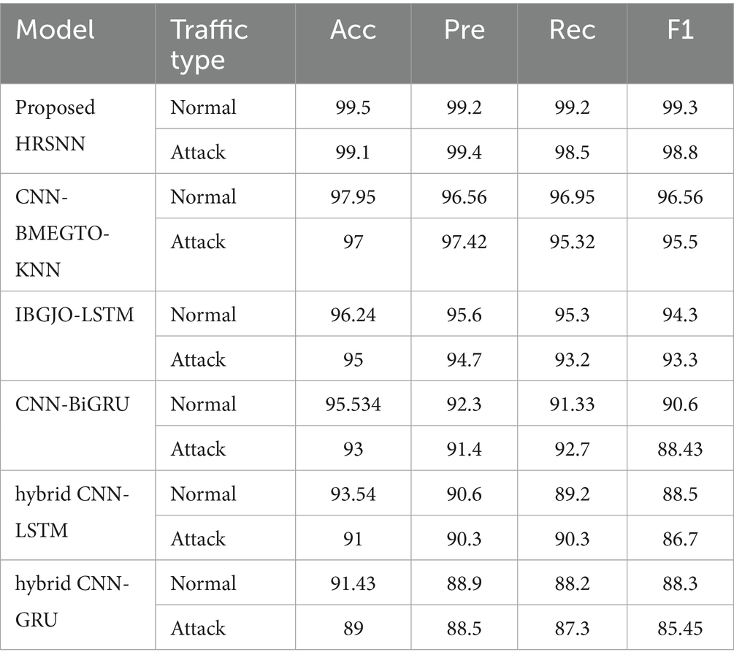Select the 95.534 accuracy value
The height and width of the screenshot is (663, 734).
pos(353,405)
